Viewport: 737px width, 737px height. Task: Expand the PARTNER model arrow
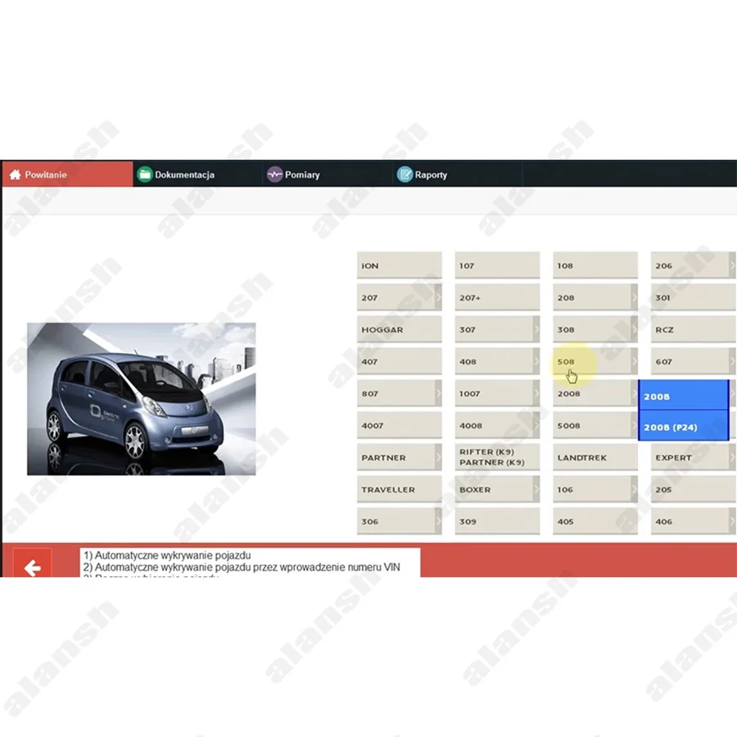point(438,457)
